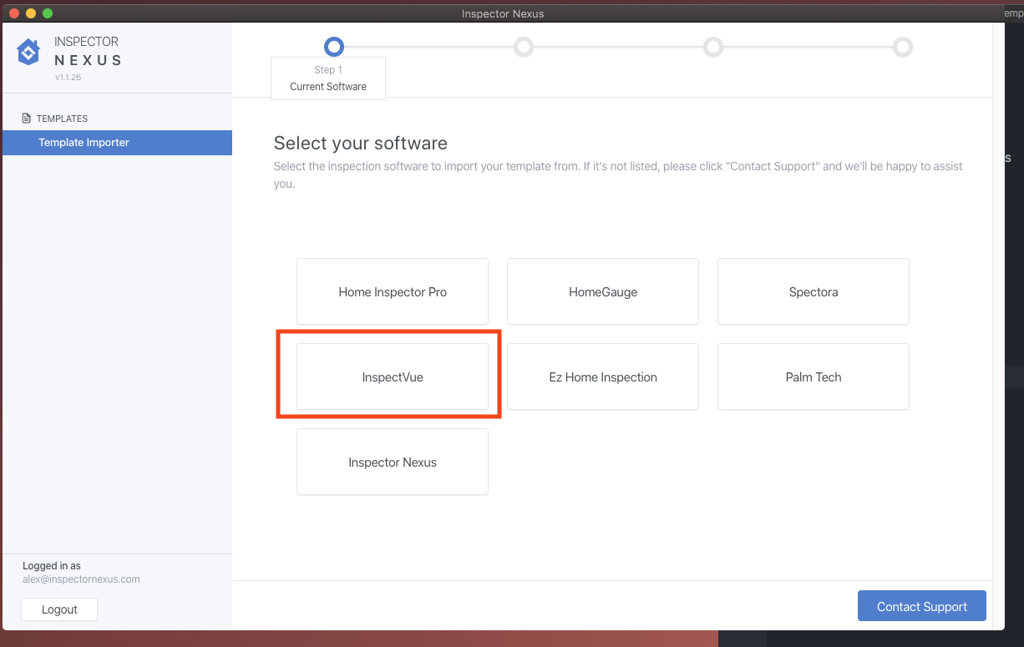This screenshot has width=1024, height=647.
Task: Select the Step 1 Current Software tab
Action: [x=328, y=78]
